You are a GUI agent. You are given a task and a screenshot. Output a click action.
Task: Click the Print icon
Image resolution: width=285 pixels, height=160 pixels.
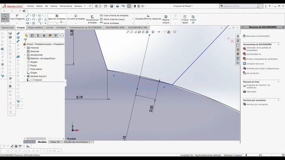coord(118,6)
